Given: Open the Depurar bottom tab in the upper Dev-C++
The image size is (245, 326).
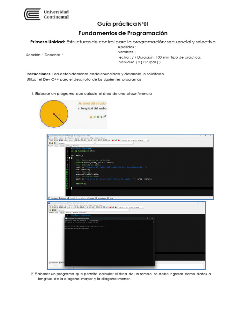Looking at the screenshot, I should point(91,198).
